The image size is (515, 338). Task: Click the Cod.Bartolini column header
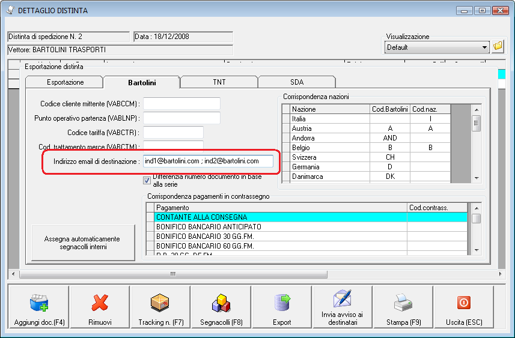[390, 109]
